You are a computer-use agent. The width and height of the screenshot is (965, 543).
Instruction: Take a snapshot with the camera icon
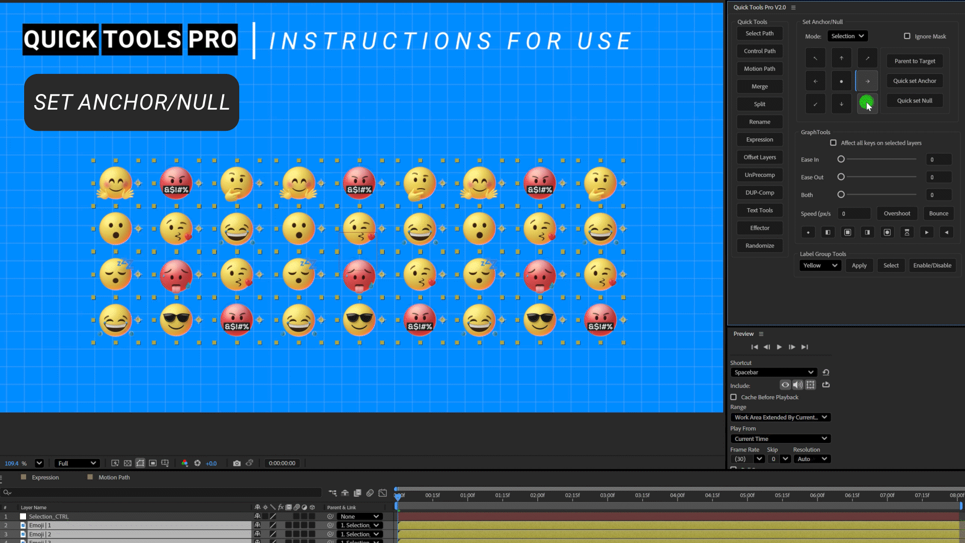click(x=237, y=463)
